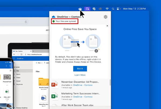Click the Excel icon for Marketing Term Successes
The image size is (161, 109).
pyautogui.click(x=55, y=96)
